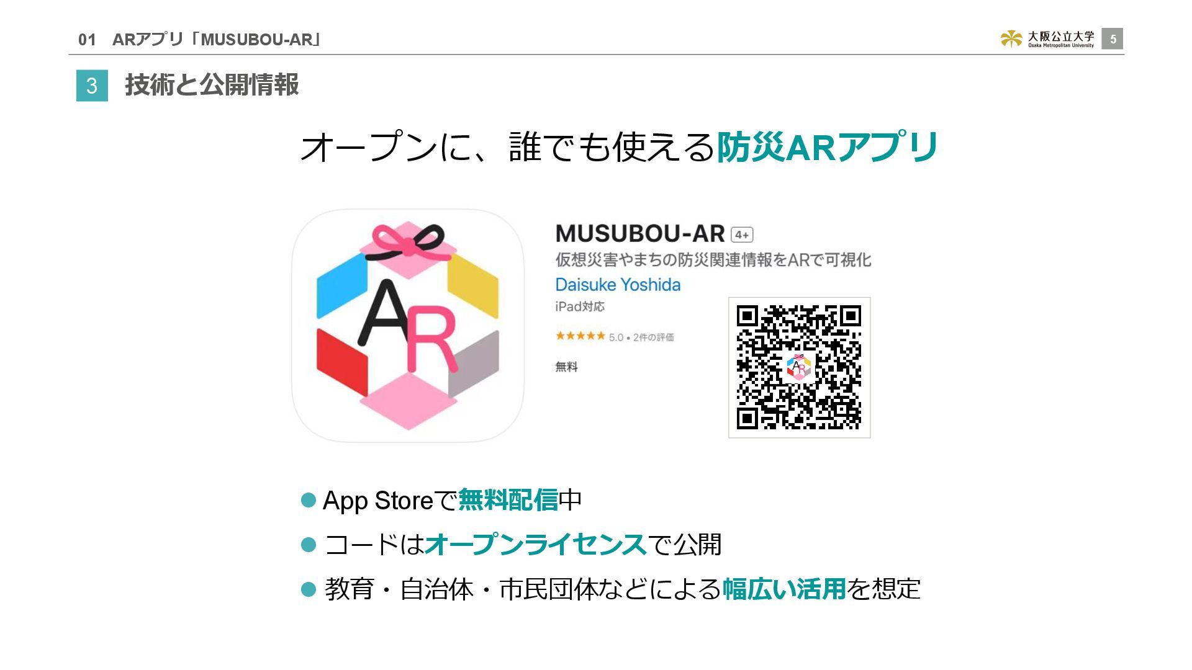Click the iPad対応 compatibility label
This screenshot has width=1192, height=670.
[x=580, y=306]
